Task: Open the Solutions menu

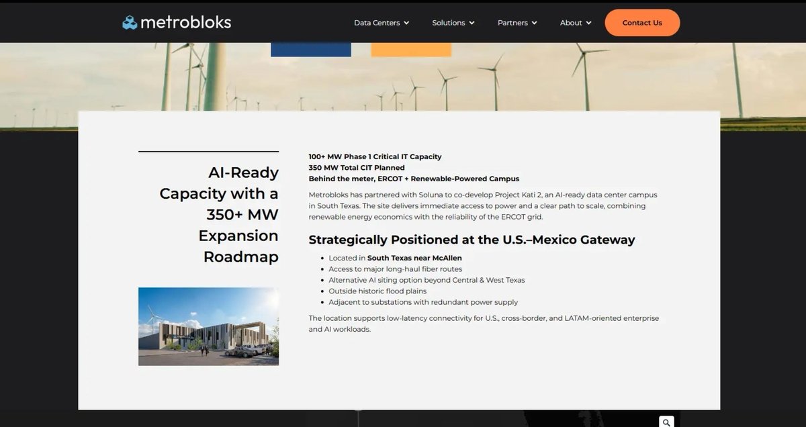Action: 453,23
